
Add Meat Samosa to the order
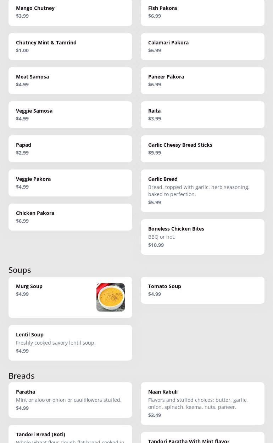coord(70,81)
